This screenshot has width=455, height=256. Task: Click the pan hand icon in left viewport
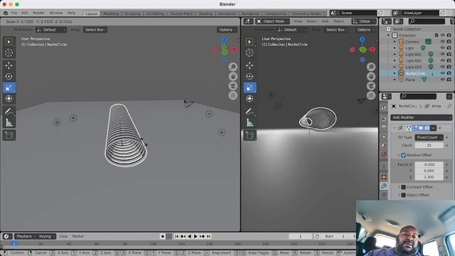232,77
